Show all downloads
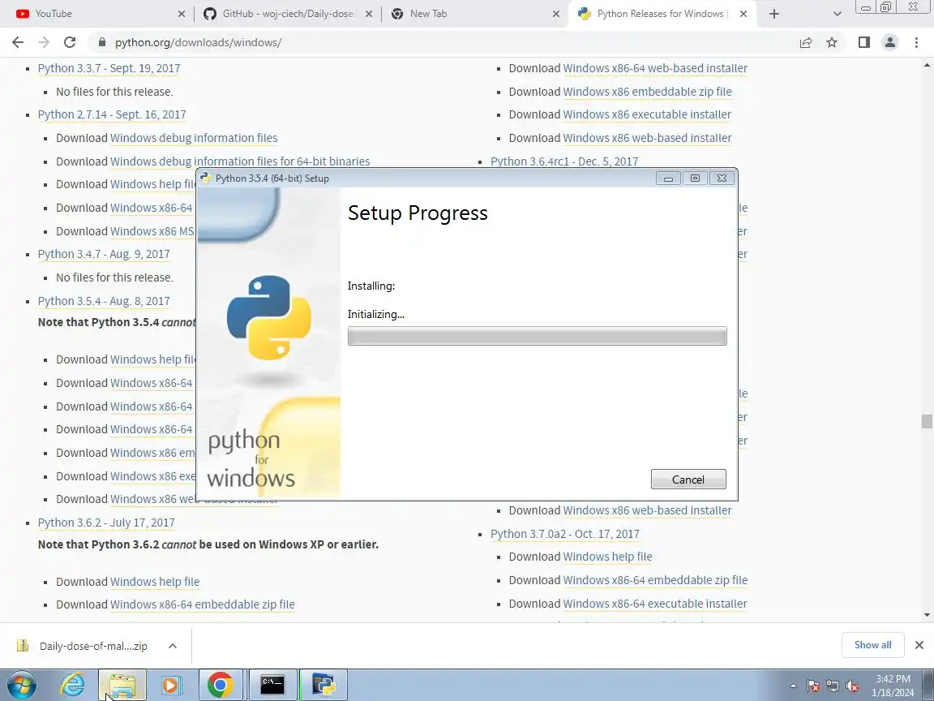Screen dimensions: 934x701 pyautogui.click(x=872, y=645)
